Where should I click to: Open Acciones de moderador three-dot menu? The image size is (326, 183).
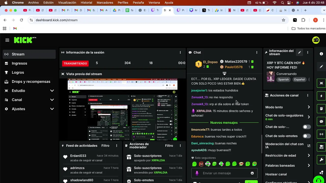[x=180, y=146]
